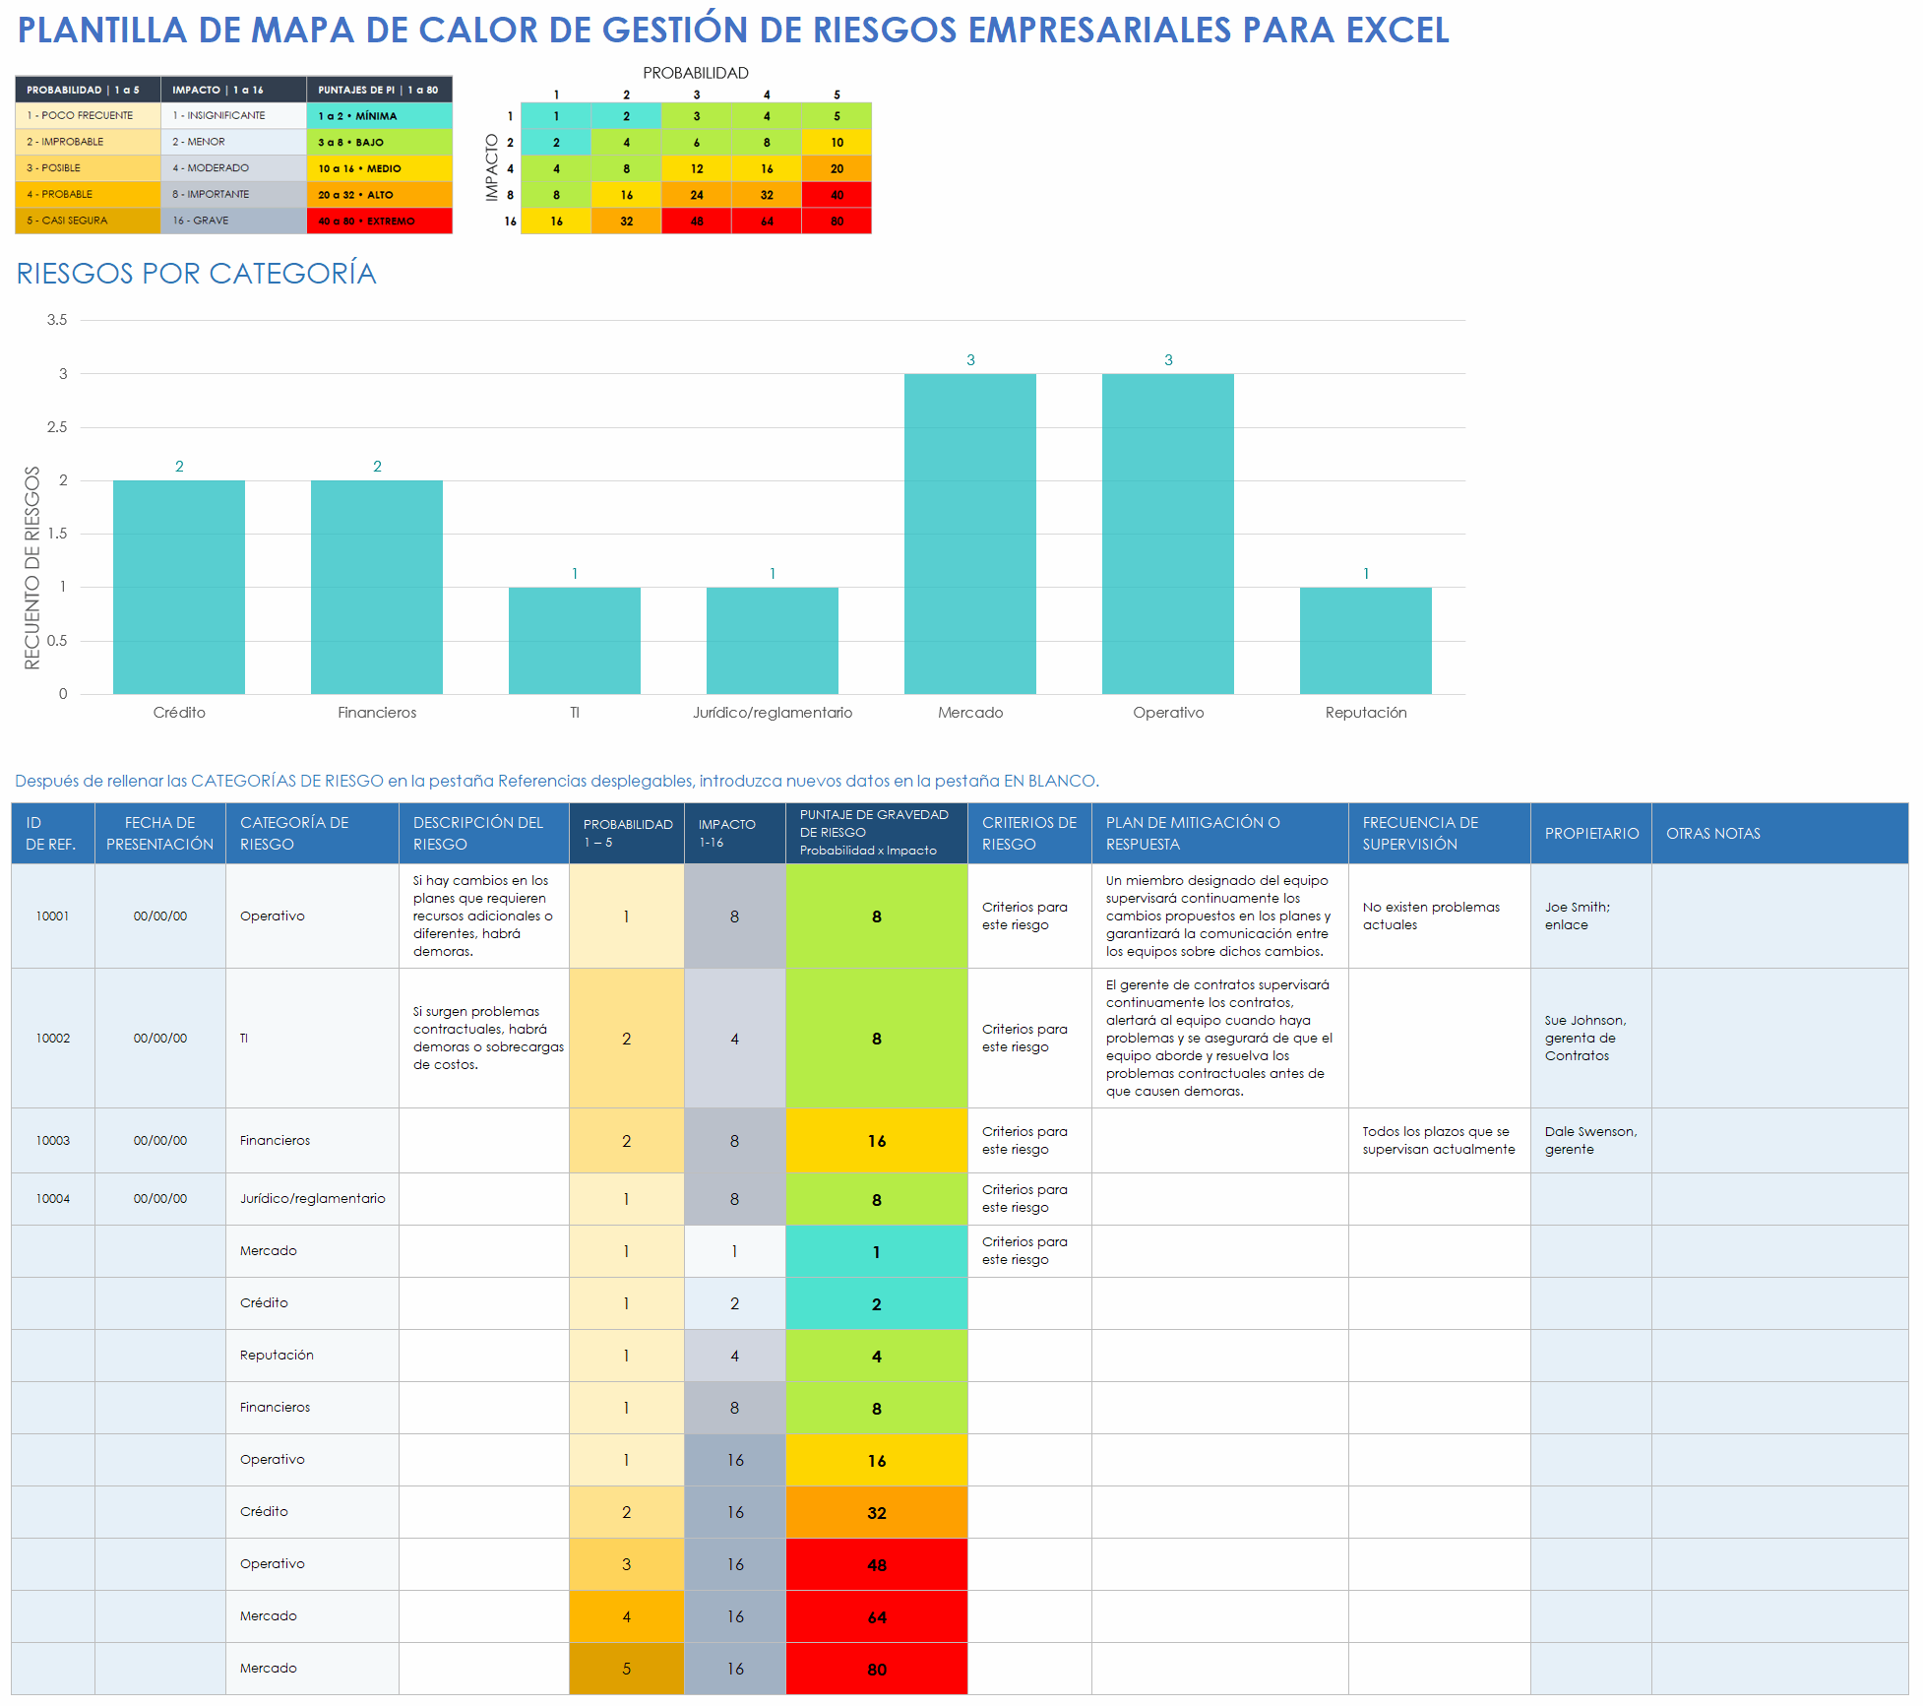The image size is (1923, 1706).
Task: Click the 'PROBABILIDAD 1 – 5' column header
Action: click(x=627, y=833)
